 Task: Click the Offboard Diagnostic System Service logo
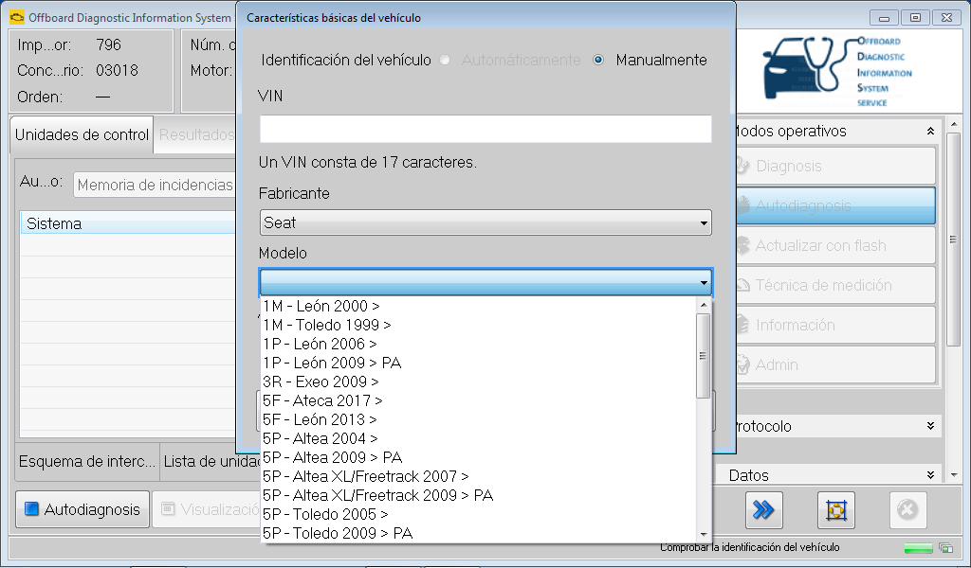coord(839,70)
